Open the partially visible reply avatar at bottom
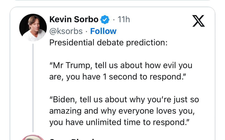 coord(32,138)
